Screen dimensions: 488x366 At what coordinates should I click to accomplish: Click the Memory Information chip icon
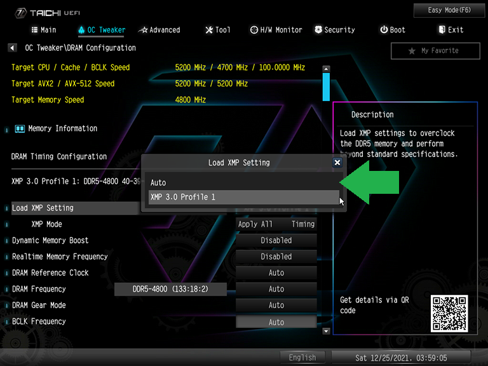(x=20, y=129)
